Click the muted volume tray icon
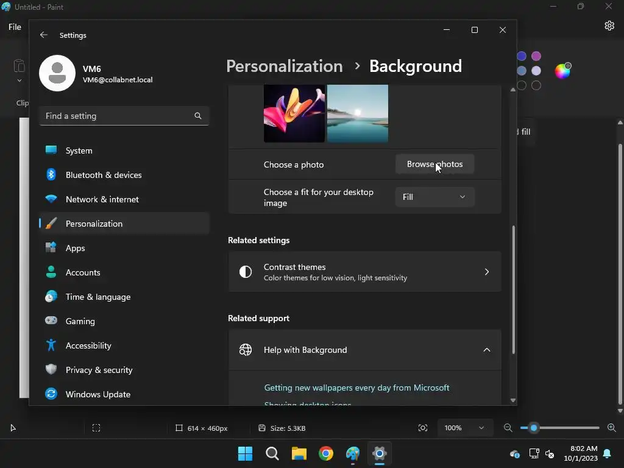The height and width of the screenshot is (468, 624). 550,453
